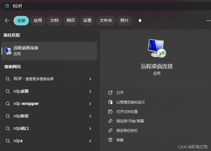
Task: Click the trash icon beside 卸载
Action: pyautogui.click(x=110, y=140)
